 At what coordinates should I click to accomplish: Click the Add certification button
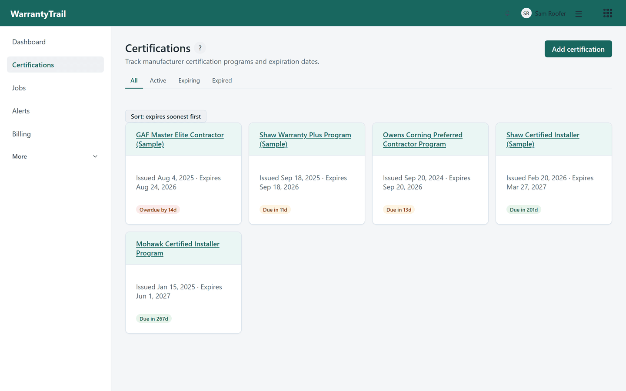coord(578,49)
